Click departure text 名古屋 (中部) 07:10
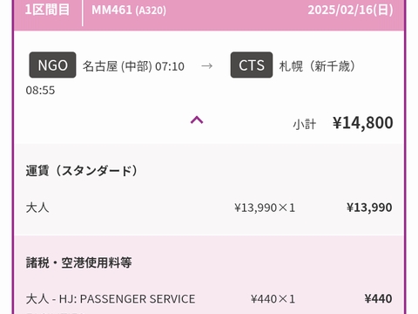The height and width of the screenshot is (314, 418). (133, 66)
